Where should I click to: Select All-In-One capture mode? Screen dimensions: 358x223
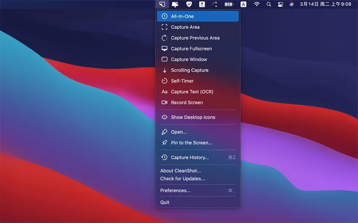coord(182,16)
